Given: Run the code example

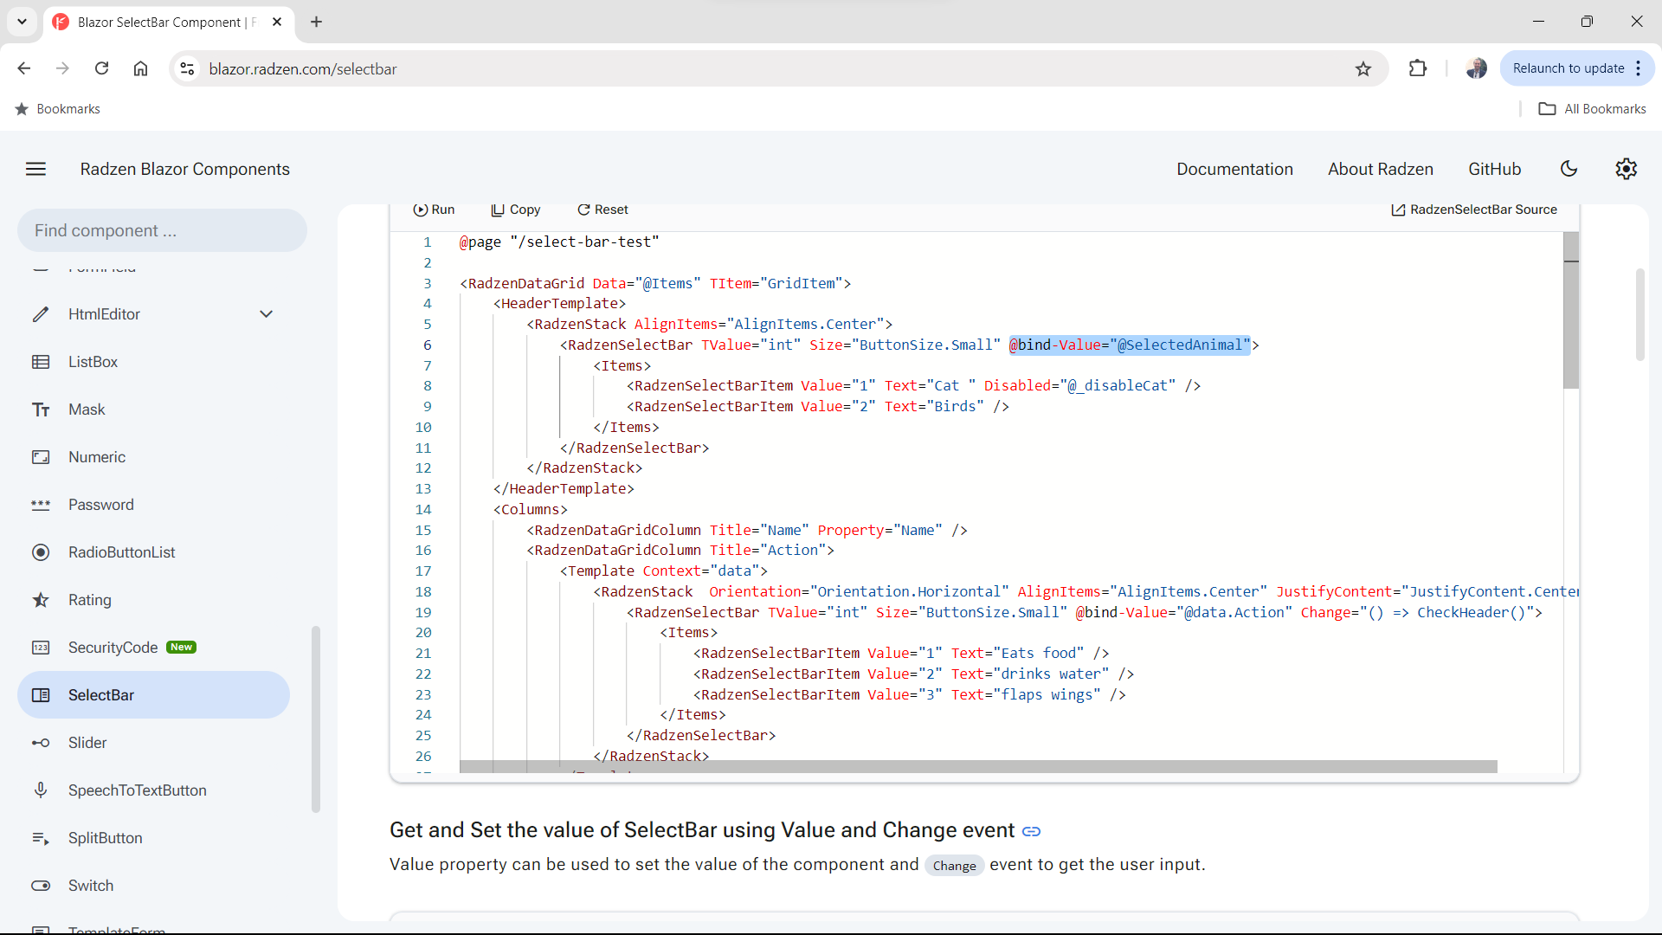Looking at the screenshot, I should [x=434, y=210].
